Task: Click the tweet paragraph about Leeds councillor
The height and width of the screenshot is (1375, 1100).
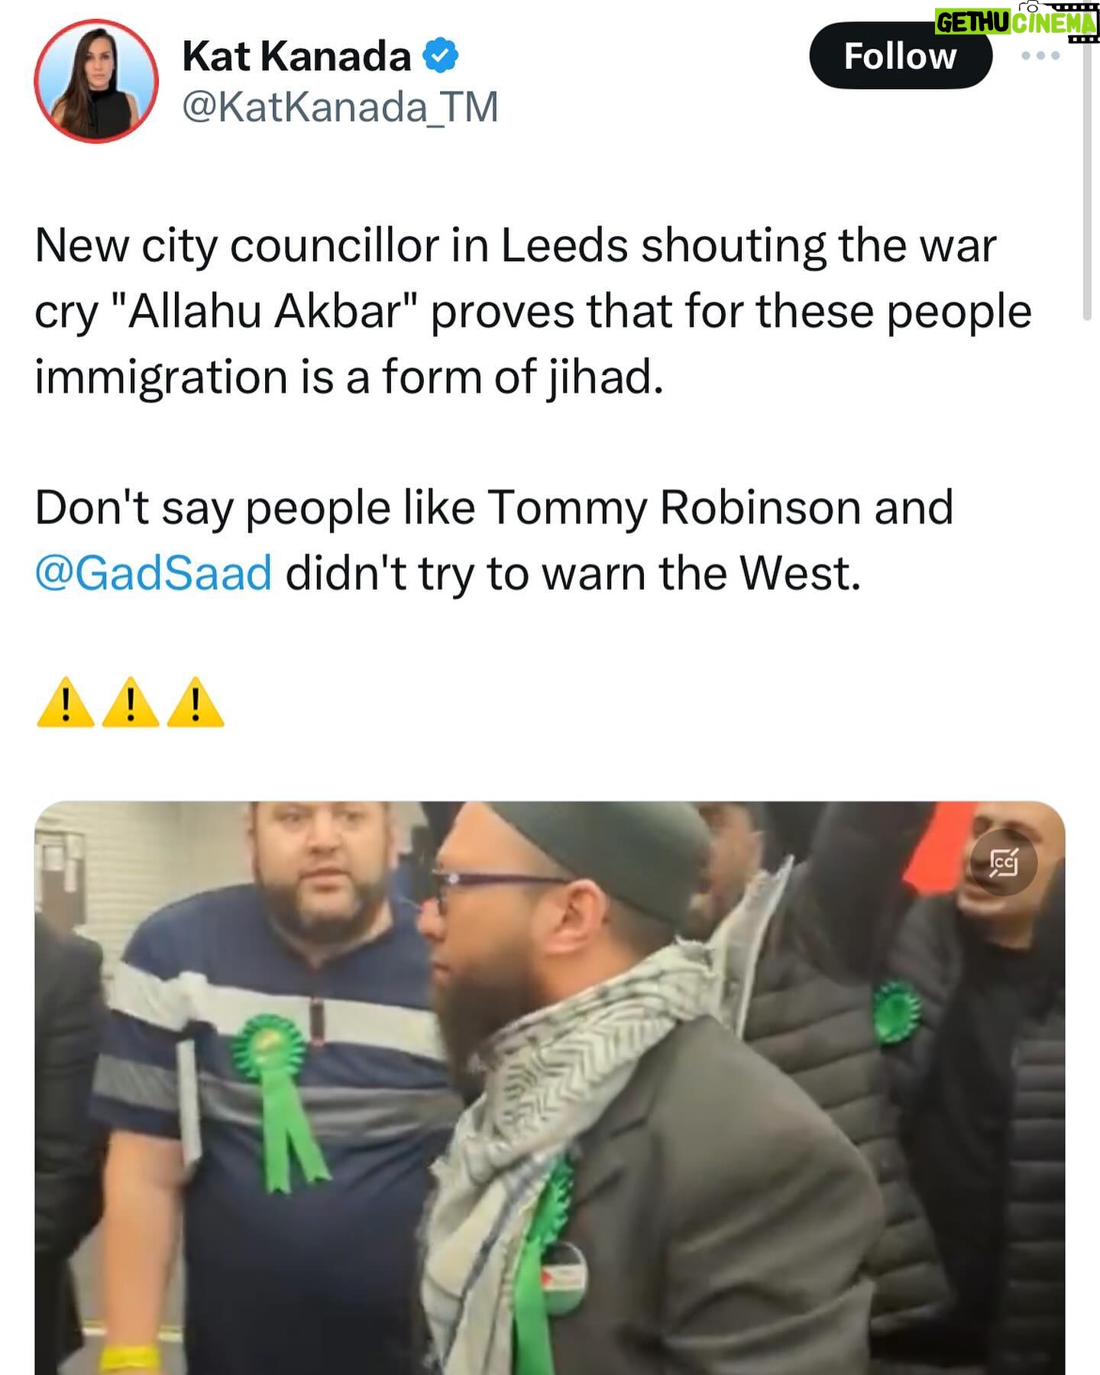Action: tap(533, 311)
